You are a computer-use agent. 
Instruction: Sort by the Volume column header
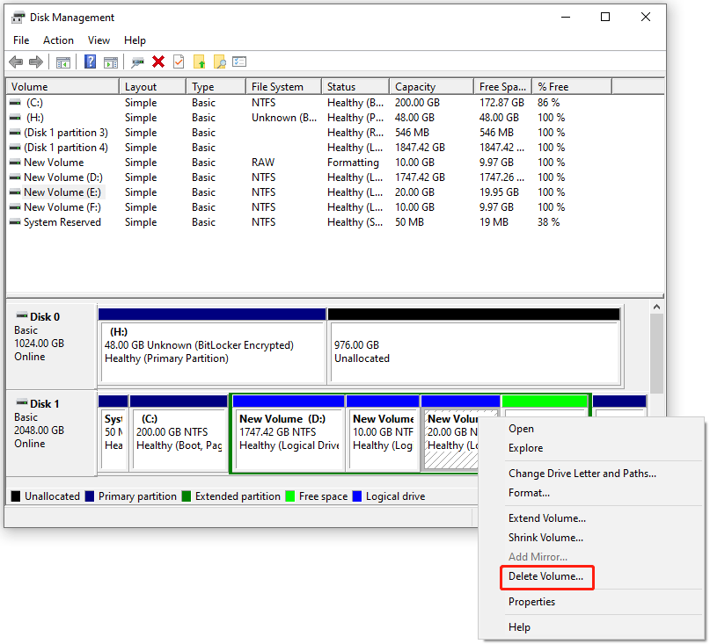(62, 86)
